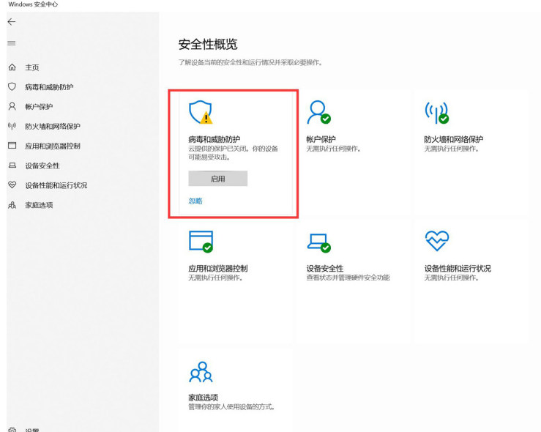The width and height of the screenshot is (541, 432).
Task: Click the family options people icon on card
Action: click(x=201, y=372)
